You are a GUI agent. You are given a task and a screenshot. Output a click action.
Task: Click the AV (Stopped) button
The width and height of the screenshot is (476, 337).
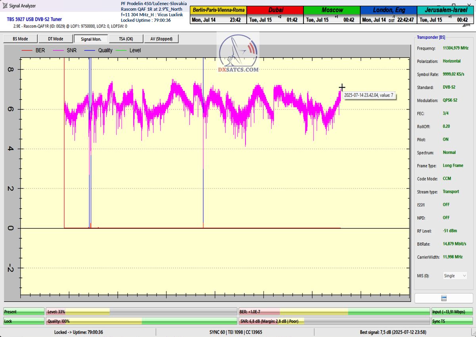(161, 39)
